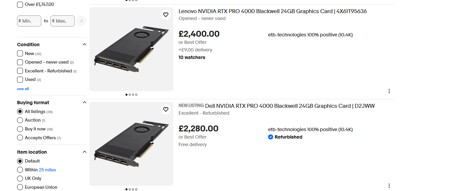Viewport: 458px width, 191px height.
Task: Collapse the Item location section
Action: [x=84, y=152]
